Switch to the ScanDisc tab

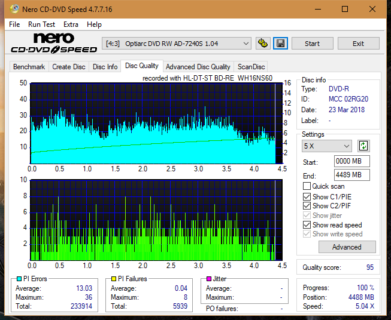coord(251,67)
